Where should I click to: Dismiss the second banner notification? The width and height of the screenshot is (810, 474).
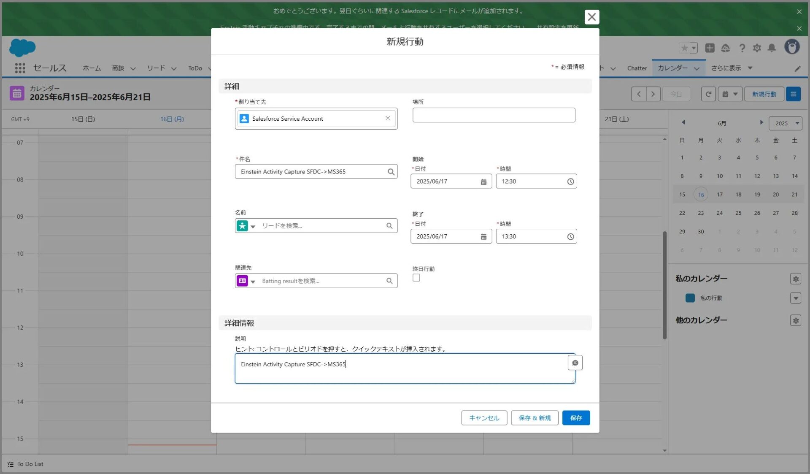[x=799, y=29]
